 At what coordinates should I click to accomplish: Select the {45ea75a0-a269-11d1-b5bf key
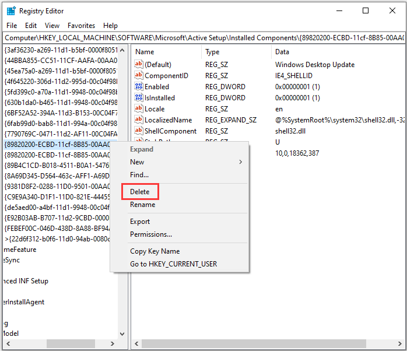point(61,71)
